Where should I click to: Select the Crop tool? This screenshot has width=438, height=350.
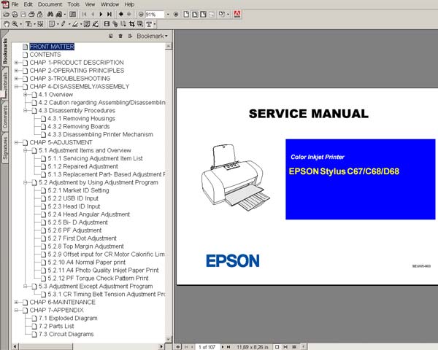point(132,24)
